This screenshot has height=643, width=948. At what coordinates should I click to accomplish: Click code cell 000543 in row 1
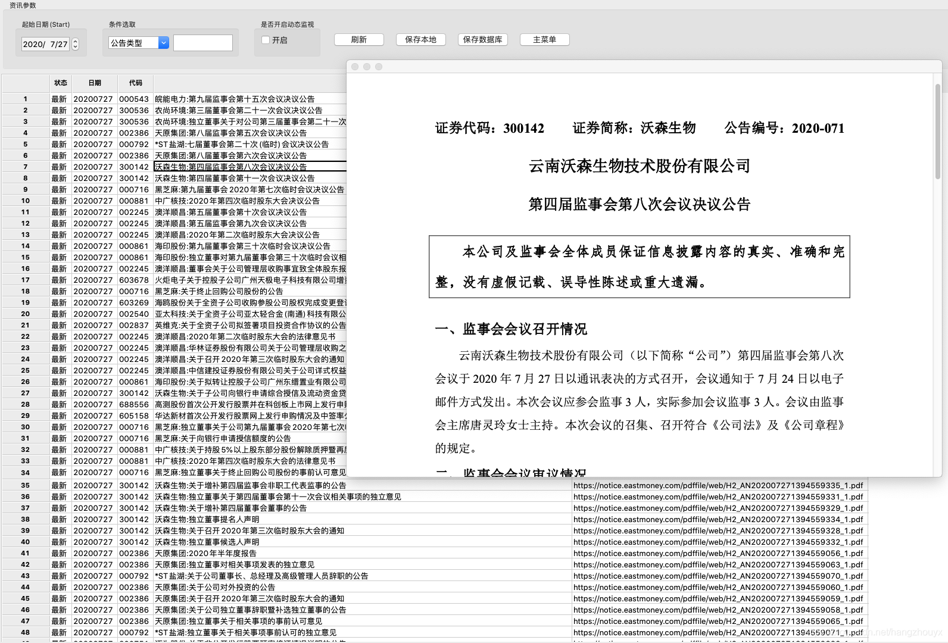click(x=134, y=99)
